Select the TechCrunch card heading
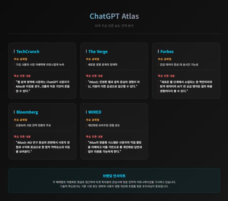Image resolution: width=228 pixels, height=201 pixels. point(28,52)
